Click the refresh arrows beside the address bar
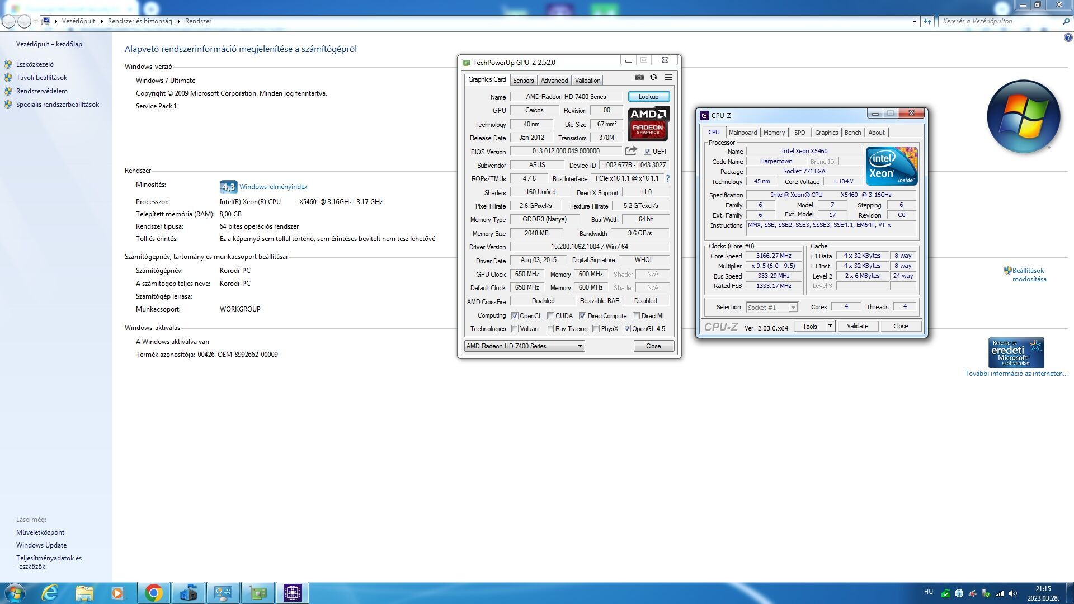Viewport: 1074px width, 604px height. (x=927, y=21)
